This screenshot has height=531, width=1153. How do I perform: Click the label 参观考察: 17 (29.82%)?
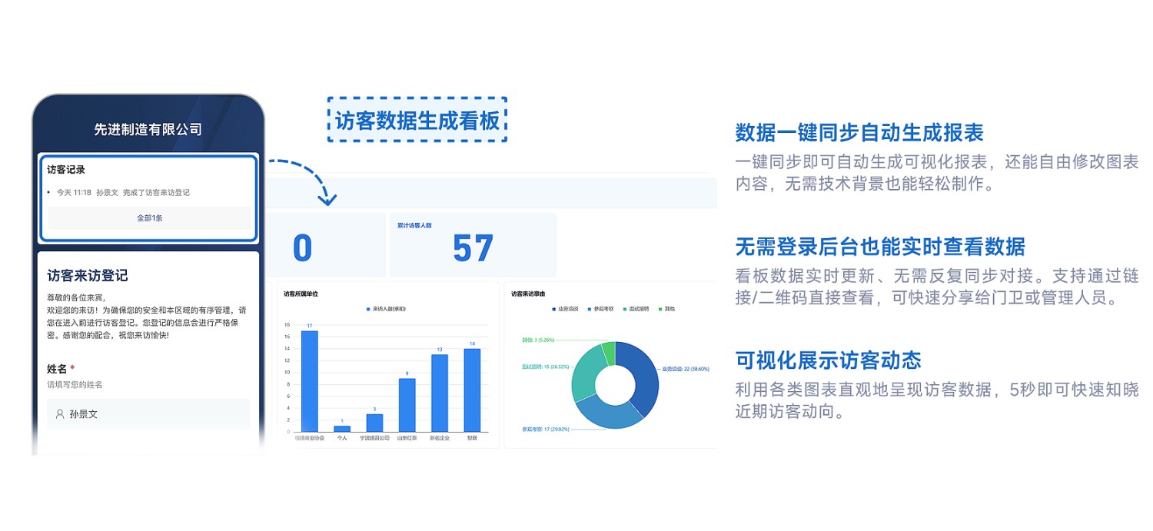[546, 430]
